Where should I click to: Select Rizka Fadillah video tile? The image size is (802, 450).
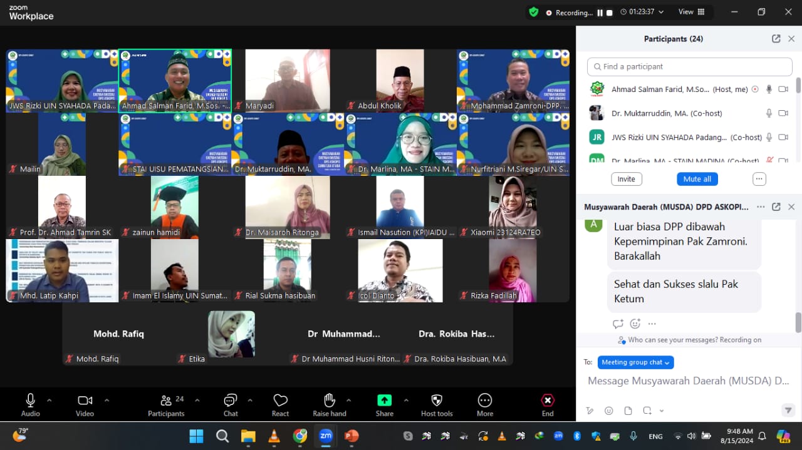[x=513, y=270]
